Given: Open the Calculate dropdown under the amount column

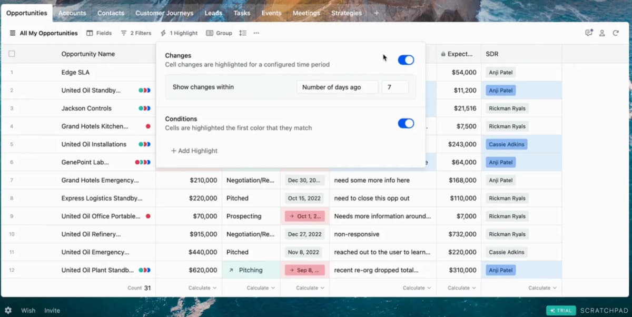Looking at the screenshot, I should [x=202, y=288].
